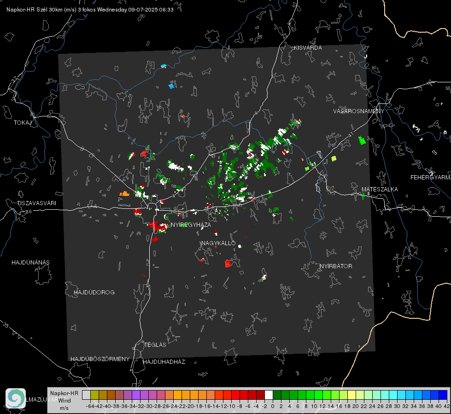
Task: Click the legend value 0
Action: click(x=273, y=406)
